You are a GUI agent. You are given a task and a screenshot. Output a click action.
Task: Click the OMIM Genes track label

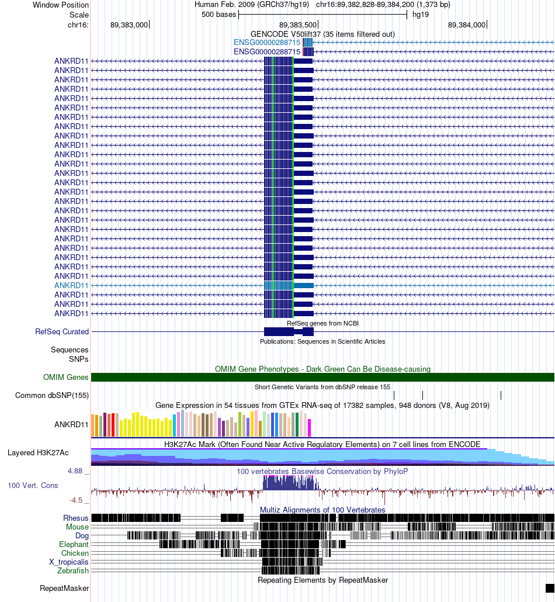(x=65, y=378)
